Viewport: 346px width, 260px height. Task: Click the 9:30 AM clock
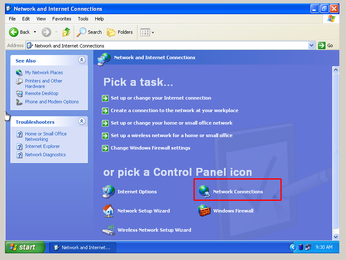click(x=324, y=247)
